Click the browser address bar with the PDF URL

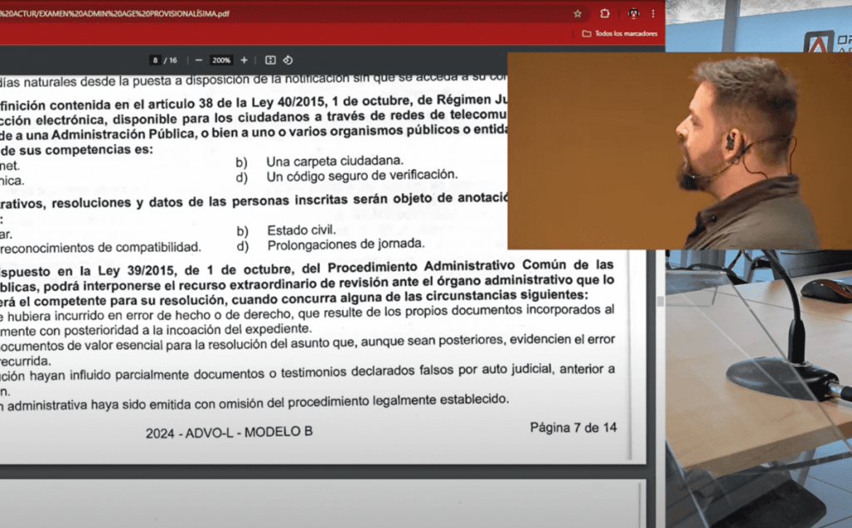pyautogui.click(x=250, y=13)
